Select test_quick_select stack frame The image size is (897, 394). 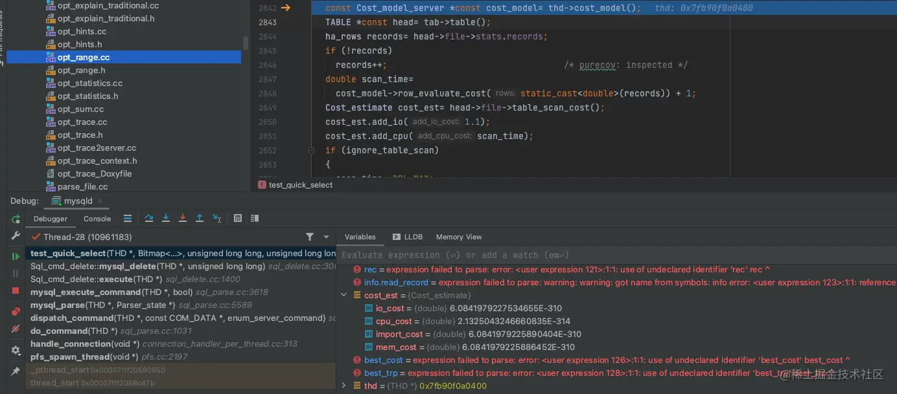(181, 253)
